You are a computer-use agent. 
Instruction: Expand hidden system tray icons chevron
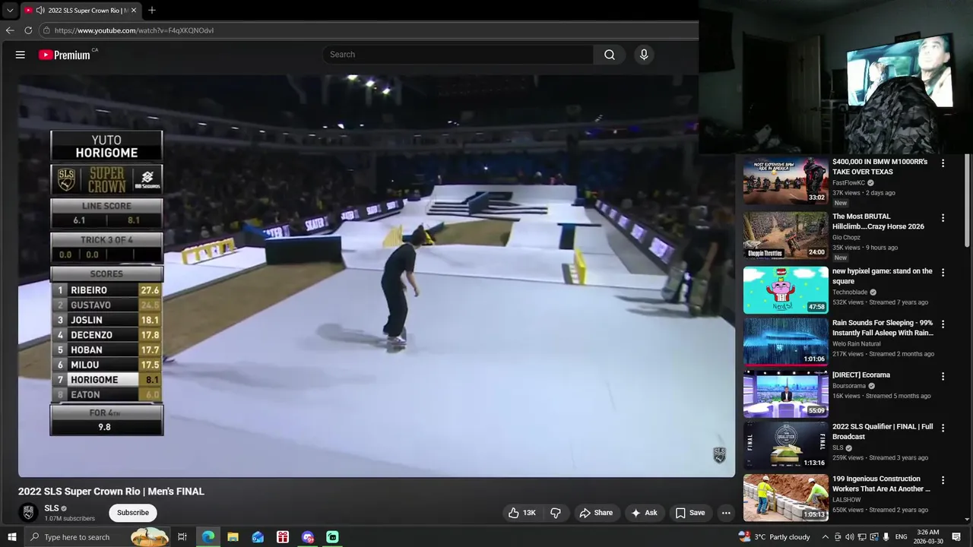click(x=825, y=537)
